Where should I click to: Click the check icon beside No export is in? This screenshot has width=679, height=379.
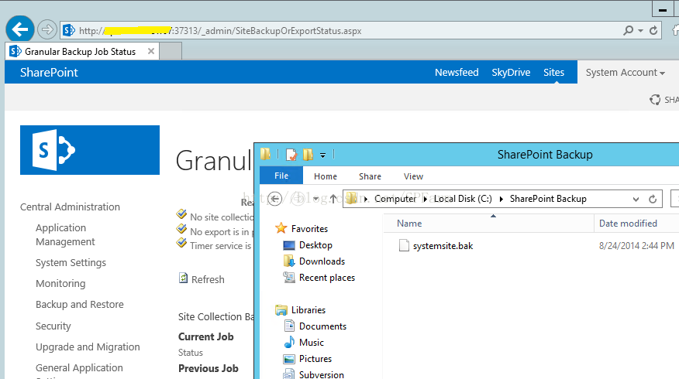click(181, 229)
